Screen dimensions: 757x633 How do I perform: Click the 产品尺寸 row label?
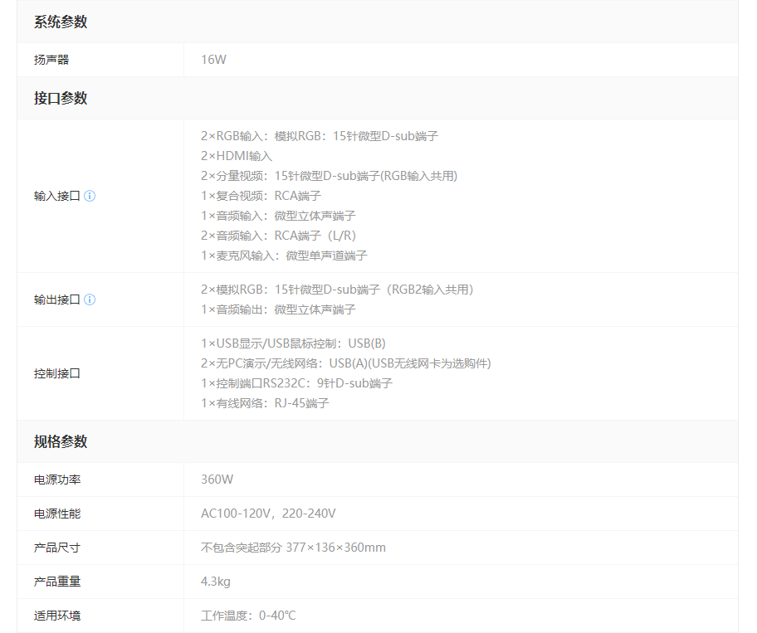[57, 548]
